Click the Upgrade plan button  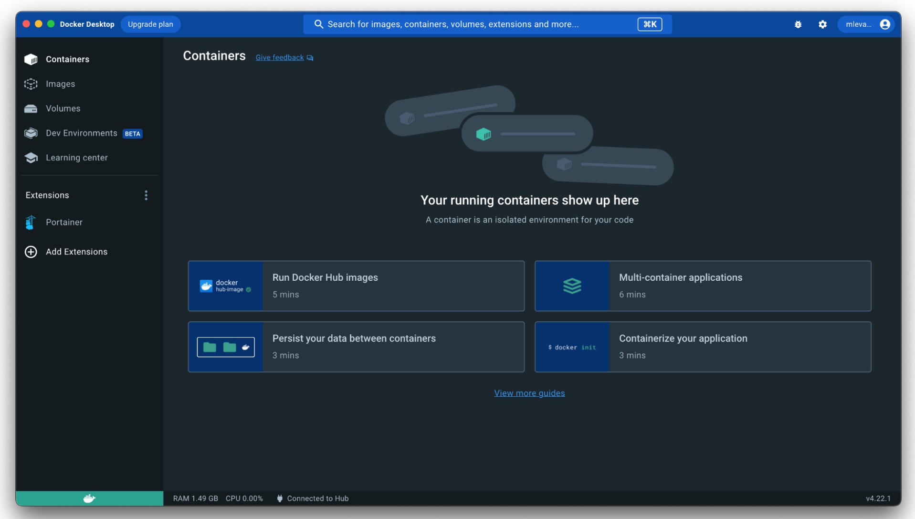(x=150, y=24)
